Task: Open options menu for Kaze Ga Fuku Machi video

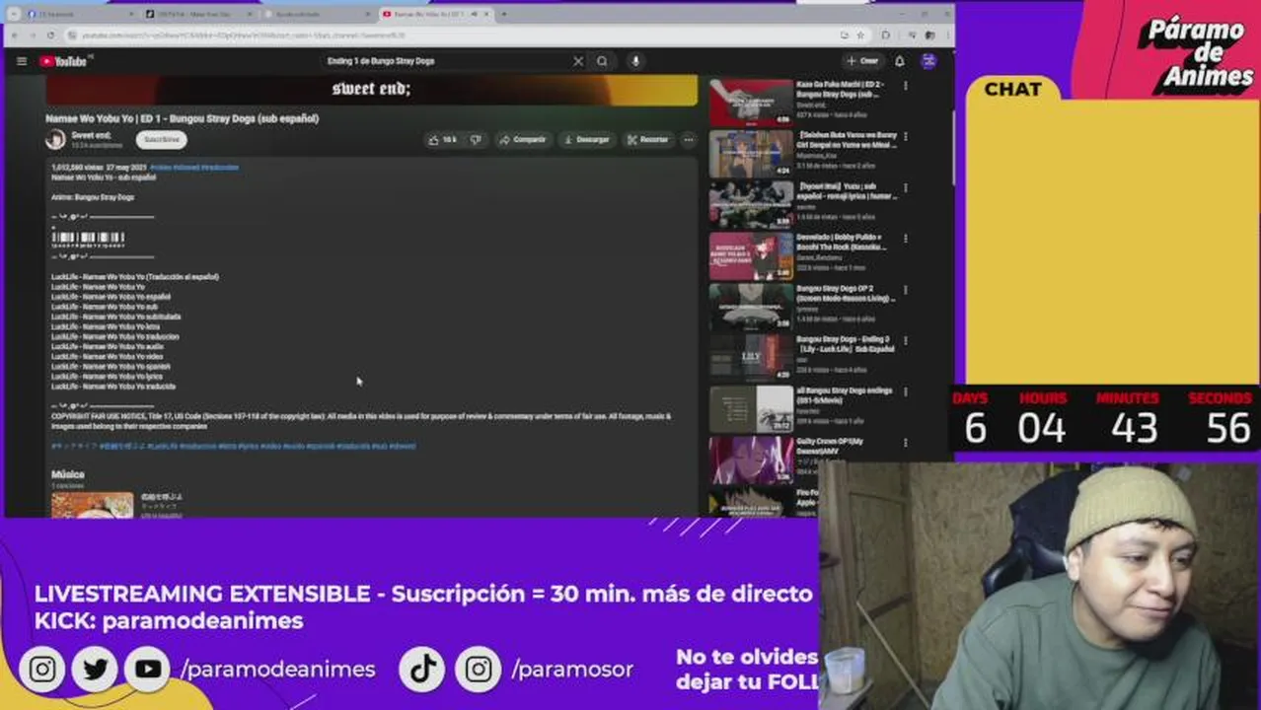Action: pos(906,86)
